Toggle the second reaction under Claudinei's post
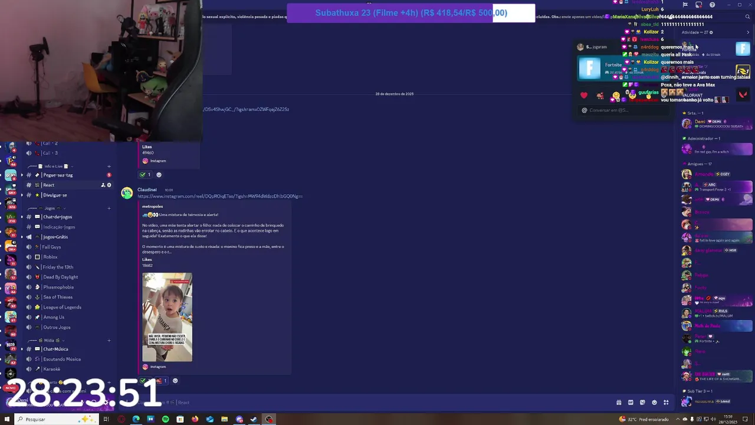This screenshot has height=425, width=755. [162, 381]
